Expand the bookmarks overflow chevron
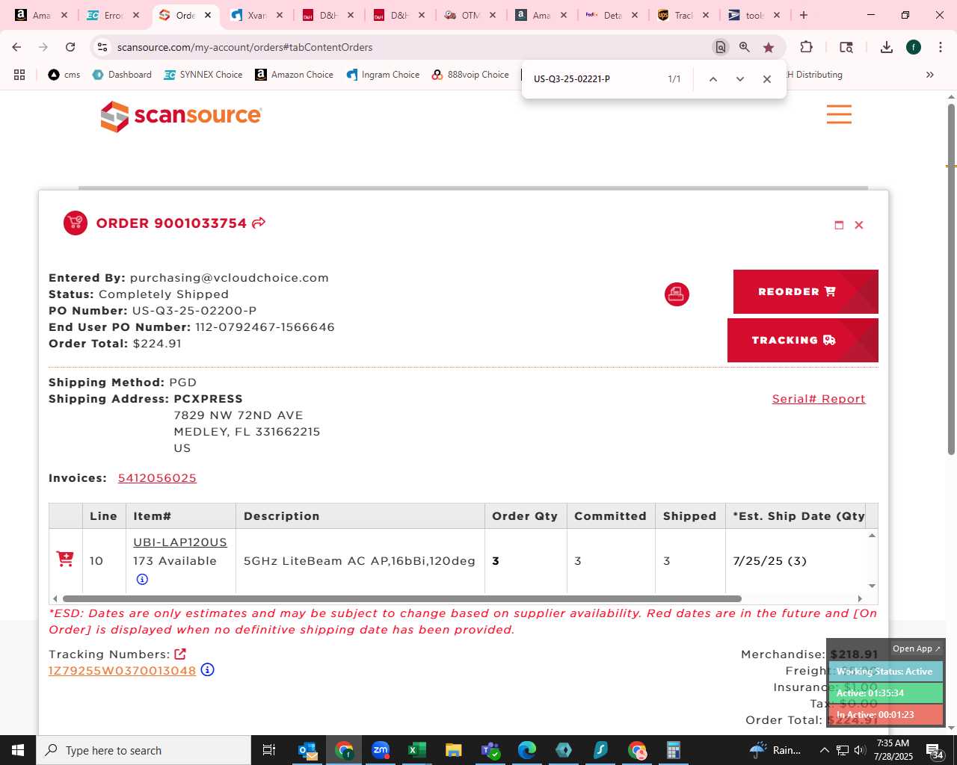The width and height of the screenshot is (957, 765). [930, 75]
